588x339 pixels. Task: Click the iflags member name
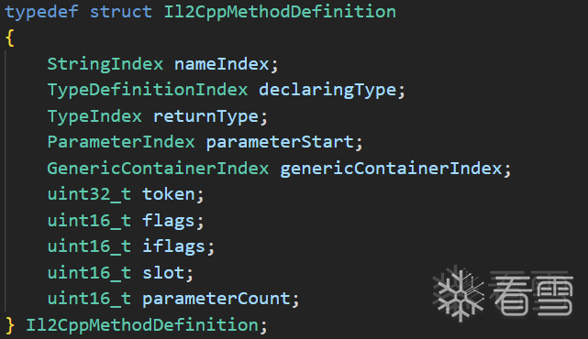pos(173,246)
